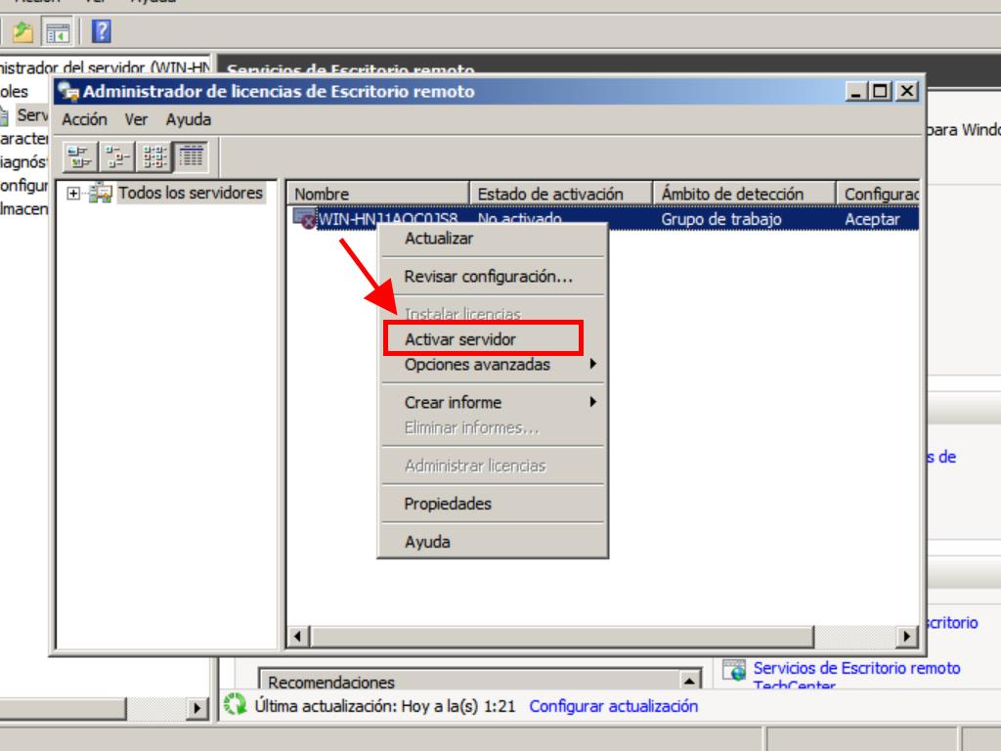Click the Estado de activación column header
The width and height of the screenshot is (1001, 751).
tap(550, 194)
